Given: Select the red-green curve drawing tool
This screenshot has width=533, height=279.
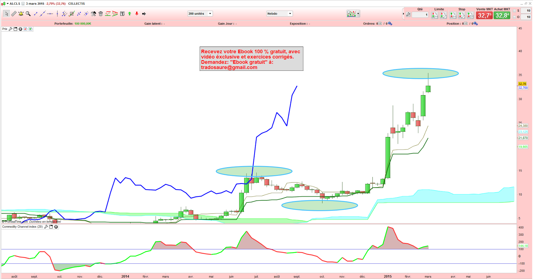Looking at the screenshot, I should pos(108,14).
